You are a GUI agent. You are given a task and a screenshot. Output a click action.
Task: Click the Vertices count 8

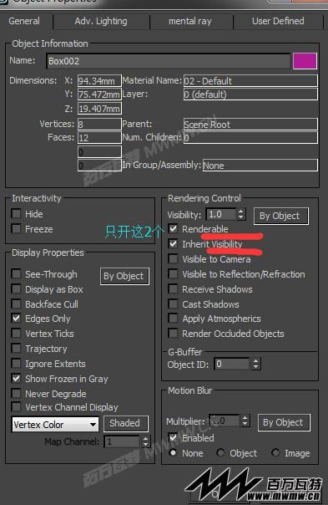(99, 125)
